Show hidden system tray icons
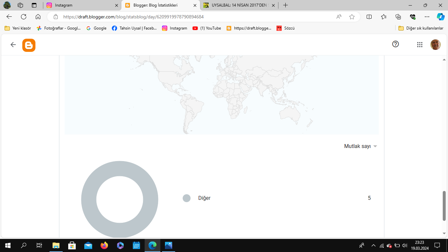 [373, 245]
